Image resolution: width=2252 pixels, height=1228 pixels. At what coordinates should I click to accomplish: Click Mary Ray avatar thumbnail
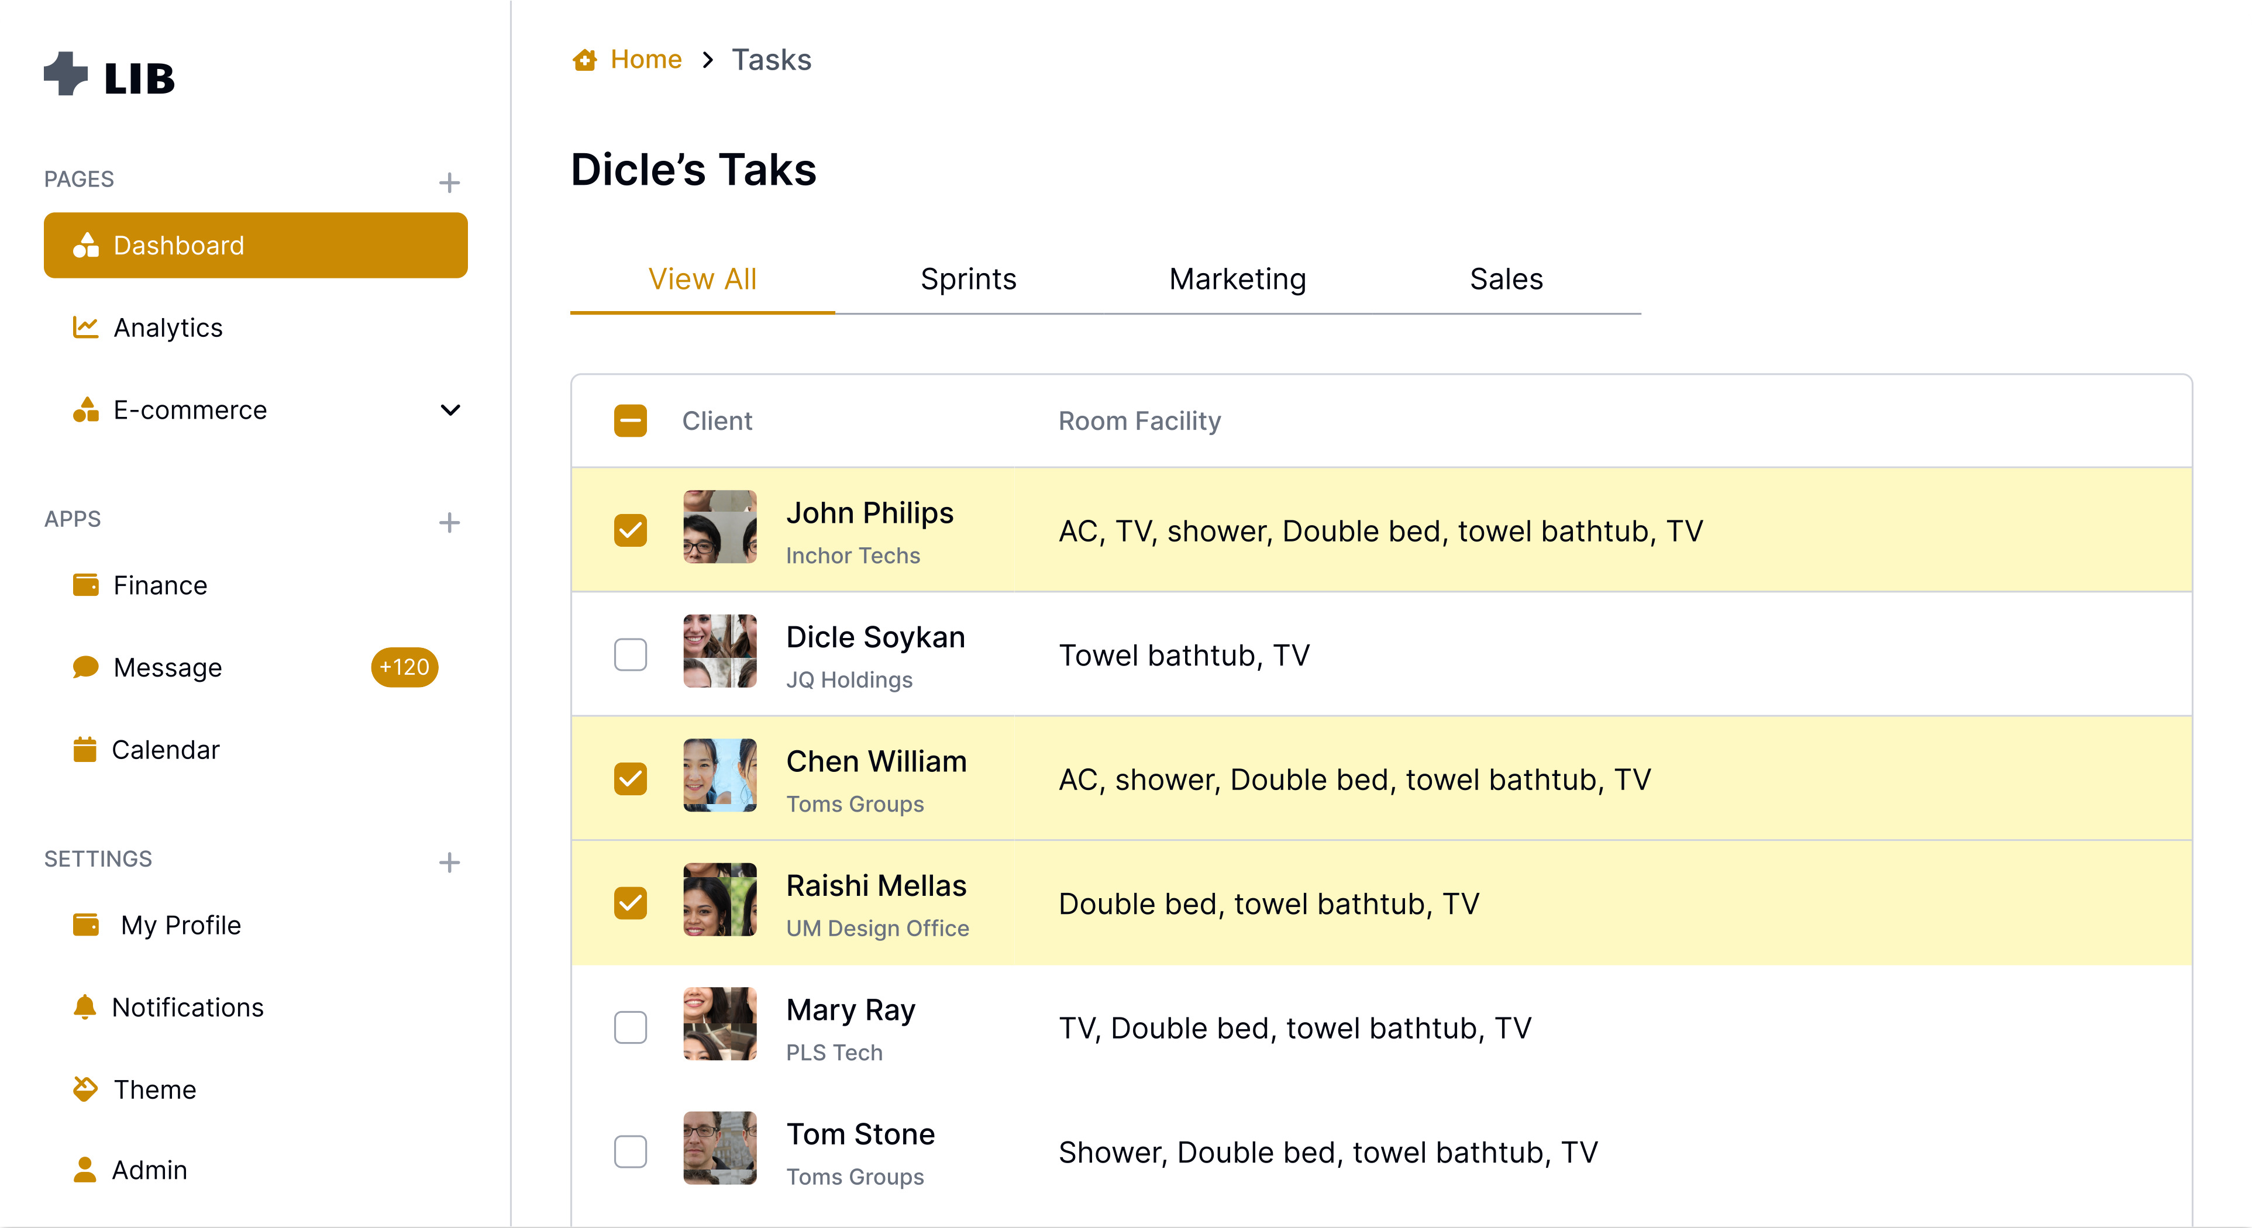point(719,1023)
